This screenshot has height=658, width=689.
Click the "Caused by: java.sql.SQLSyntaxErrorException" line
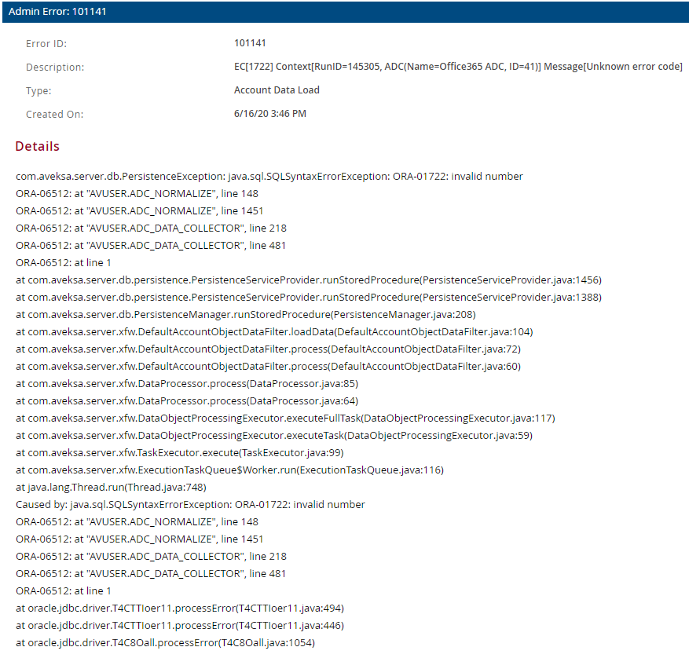coord(190,505)
